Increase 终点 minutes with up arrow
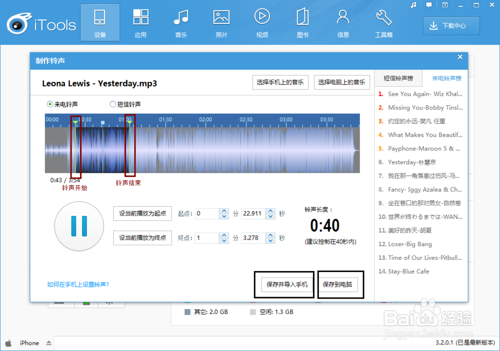This screenshot has width=500, height=351. coord(224,235)
